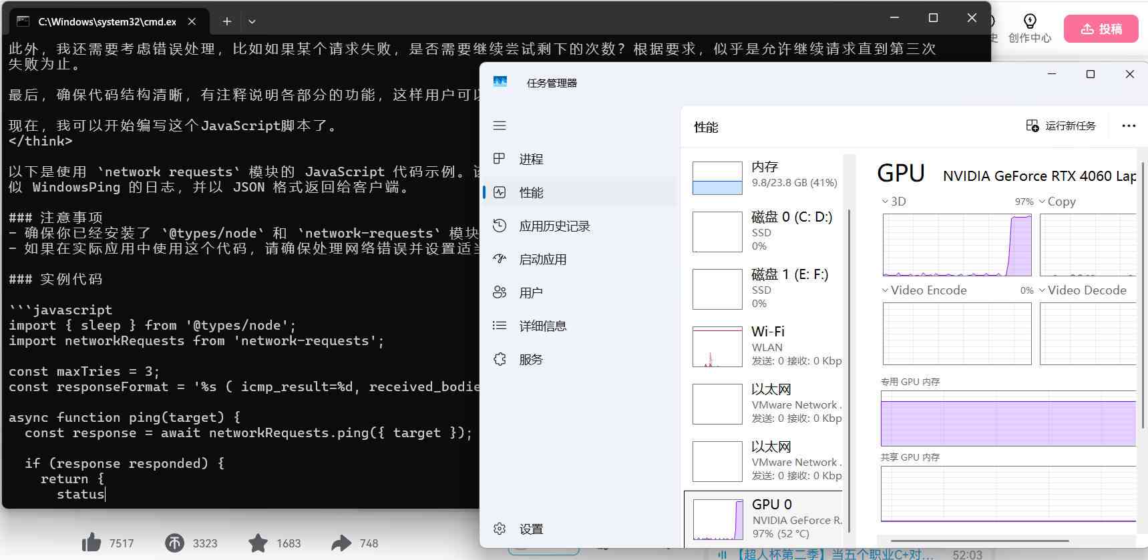Expand the Video Encode graph dropdown
This screenshot has width=1148, height=560.
pos(886,290)
